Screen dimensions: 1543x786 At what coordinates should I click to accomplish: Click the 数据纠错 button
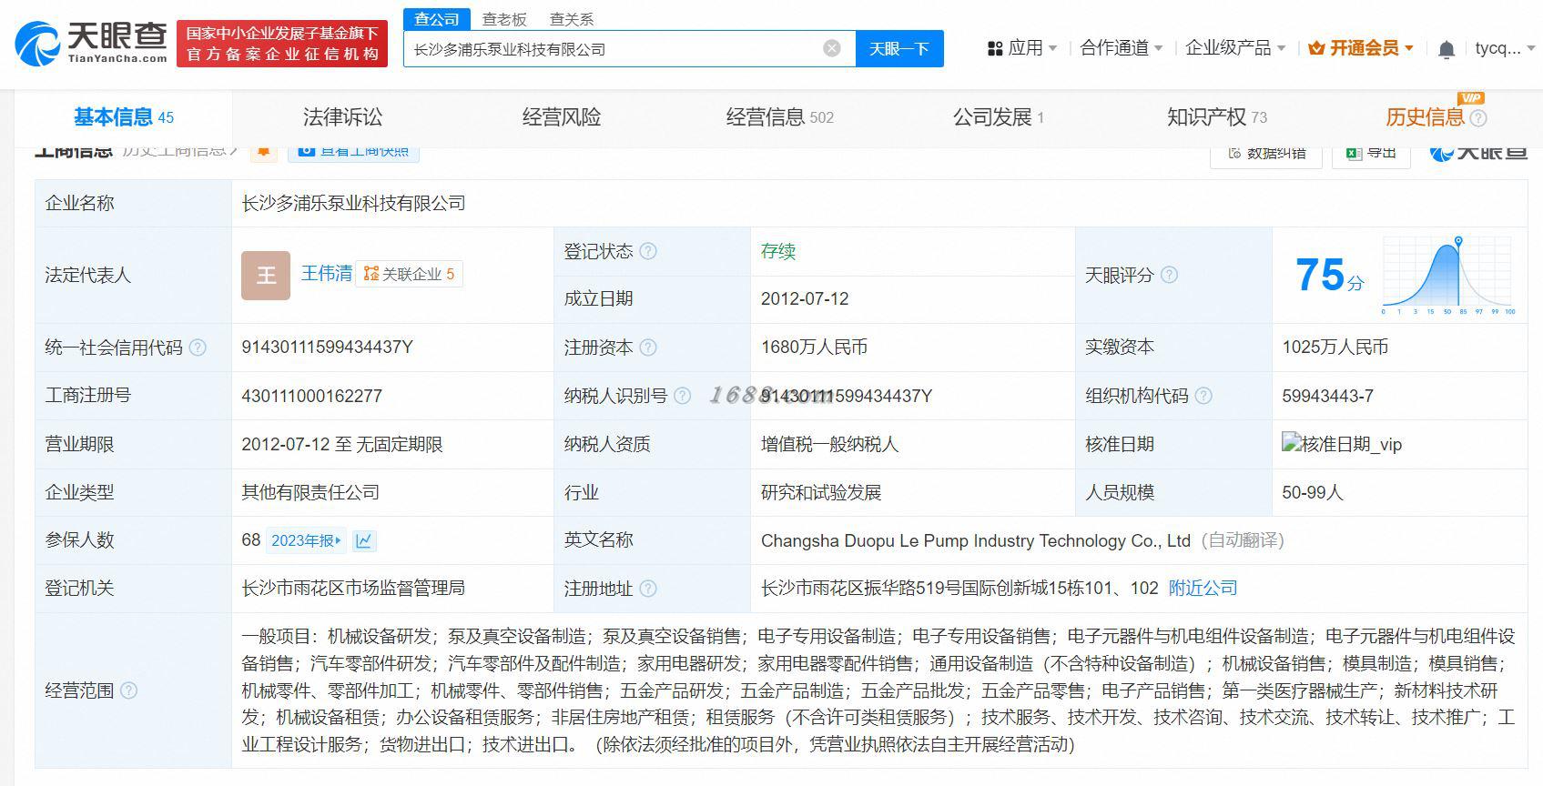point(1266,153)
